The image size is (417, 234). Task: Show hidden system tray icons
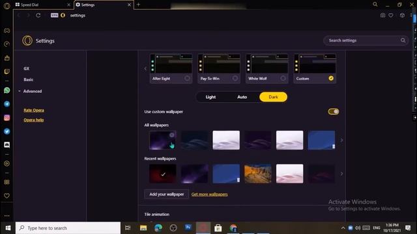tap(343, 228)
